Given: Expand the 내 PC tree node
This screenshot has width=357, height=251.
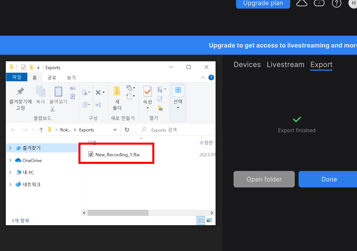Looking at the screenshot, I should [x=10, y=172].
